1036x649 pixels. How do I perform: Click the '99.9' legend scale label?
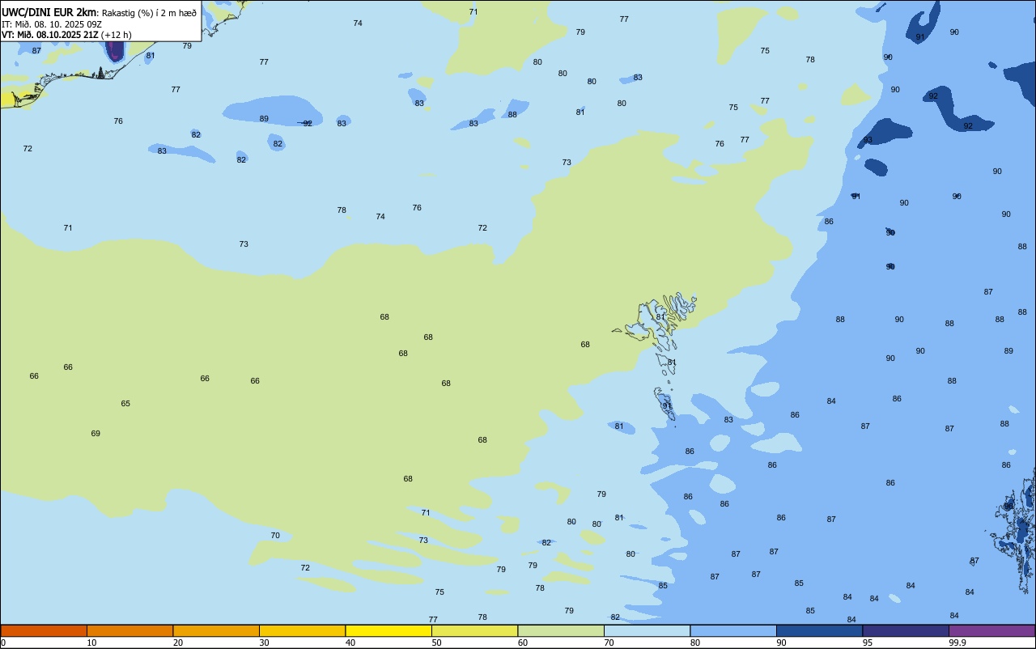pyautogui.click(x=957, y=643)
